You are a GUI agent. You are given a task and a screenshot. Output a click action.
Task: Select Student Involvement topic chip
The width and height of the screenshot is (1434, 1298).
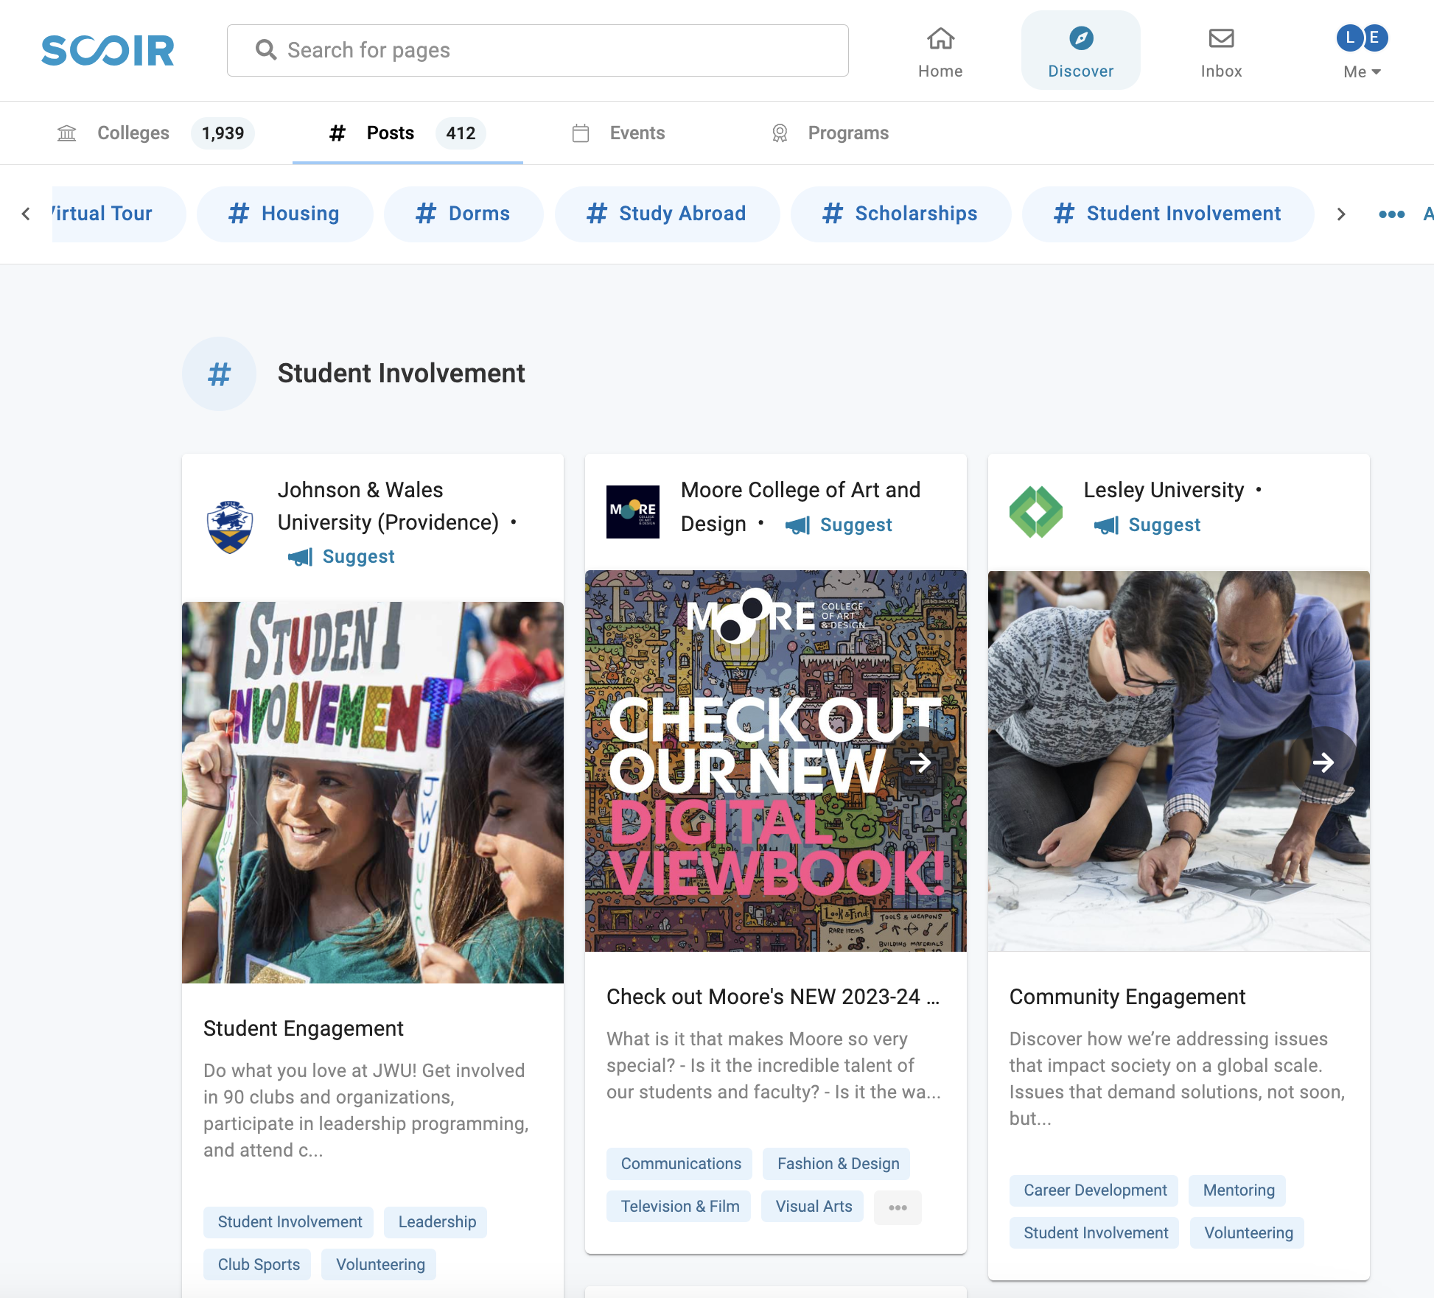[x=1168, y=214]
